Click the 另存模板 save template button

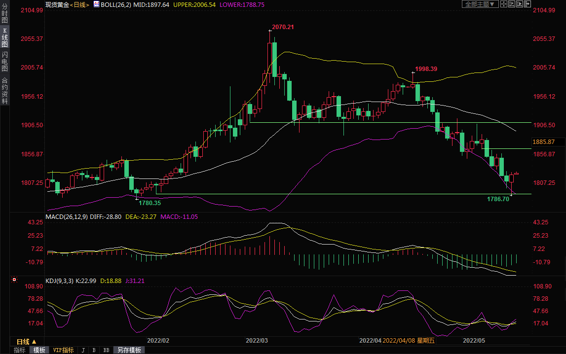pos(129,350)
